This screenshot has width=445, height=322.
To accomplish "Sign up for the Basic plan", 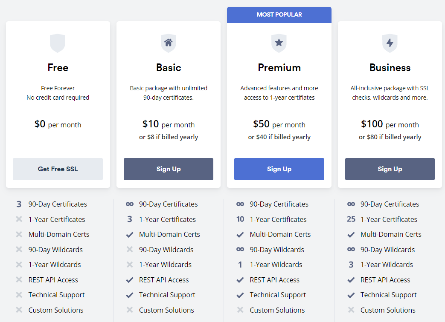I will coord(168,169).
